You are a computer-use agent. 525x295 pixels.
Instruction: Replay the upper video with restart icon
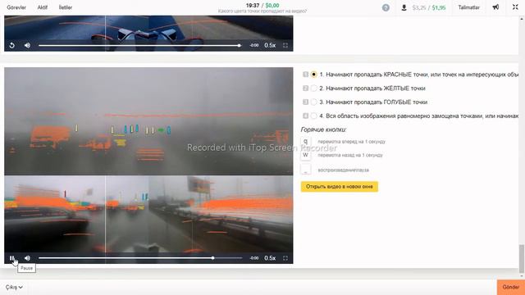point(12,45)
